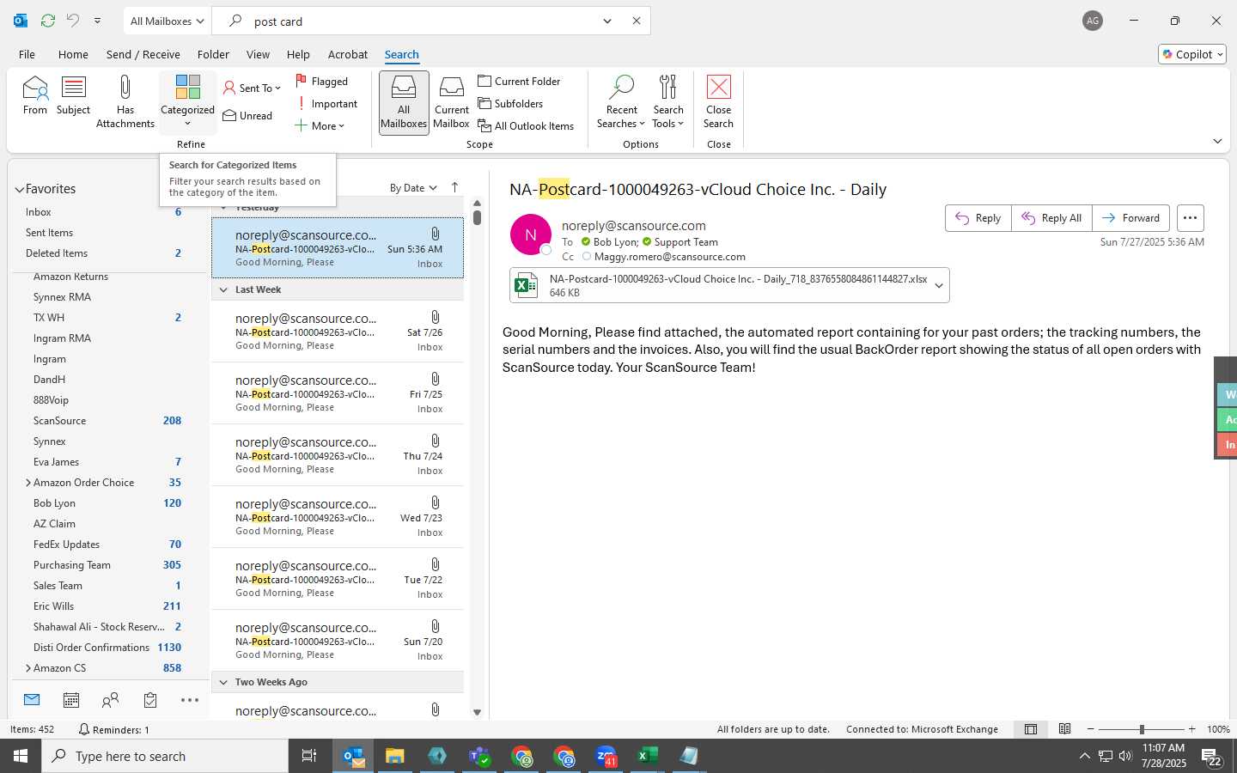Reverse sort order arrow in message list

click(x=454, y=187)
